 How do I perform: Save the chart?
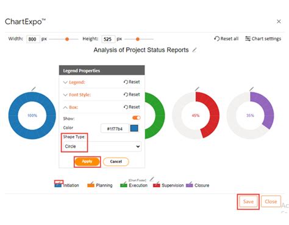(x=248, y=201)
